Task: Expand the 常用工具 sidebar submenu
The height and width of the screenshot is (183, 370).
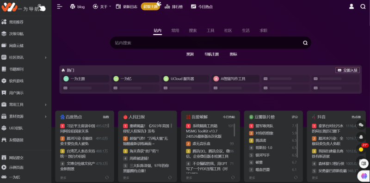Action: 46,105
